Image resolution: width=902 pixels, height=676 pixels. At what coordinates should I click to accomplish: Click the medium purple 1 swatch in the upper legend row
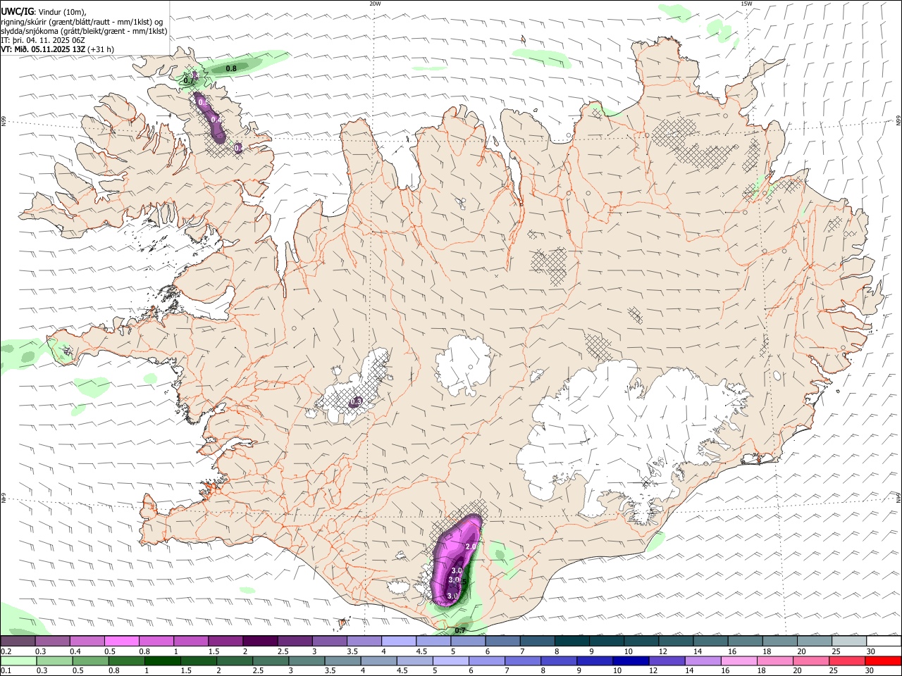click(x=191, y=641)
